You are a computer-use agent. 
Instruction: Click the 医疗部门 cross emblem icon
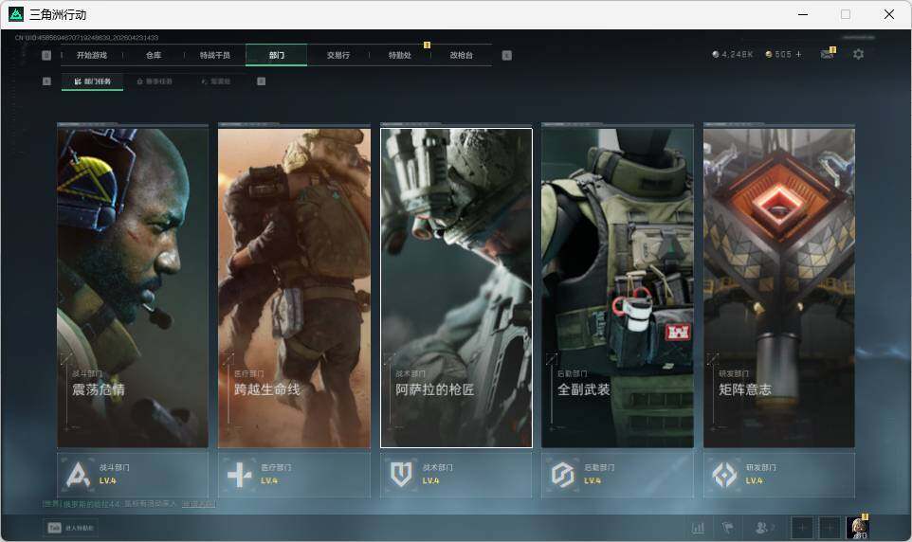(x=240, y=475)
